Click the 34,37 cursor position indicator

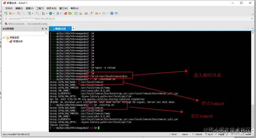[209, 134]
